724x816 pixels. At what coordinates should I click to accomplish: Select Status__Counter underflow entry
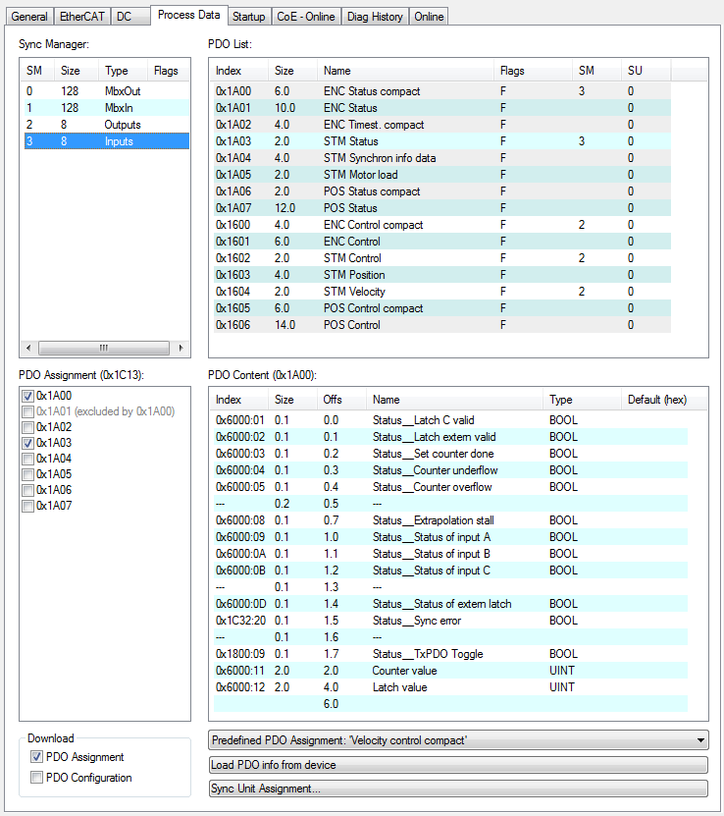[x=450, y=470]
